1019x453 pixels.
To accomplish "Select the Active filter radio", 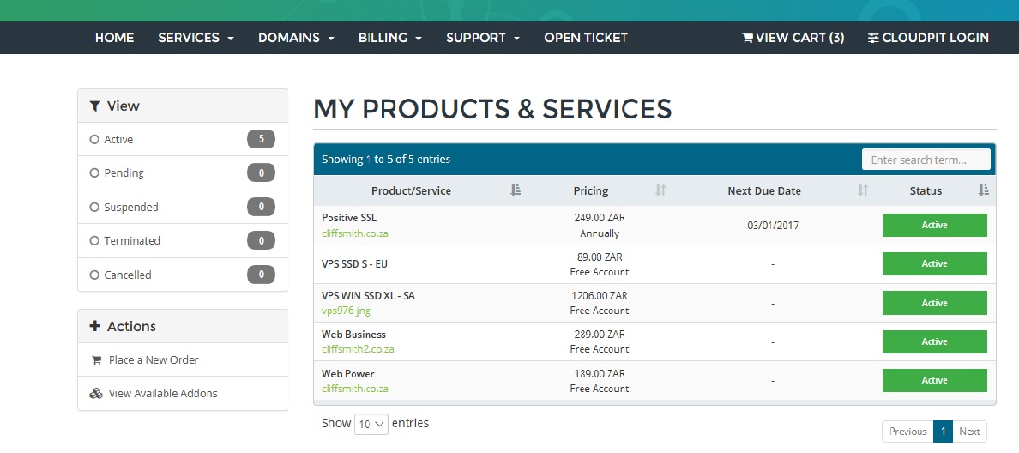I will (x=94, y=139).
